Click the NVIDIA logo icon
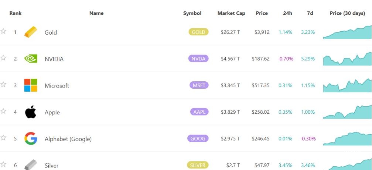This screenshot has height=170, width=372. coord(31,59)
